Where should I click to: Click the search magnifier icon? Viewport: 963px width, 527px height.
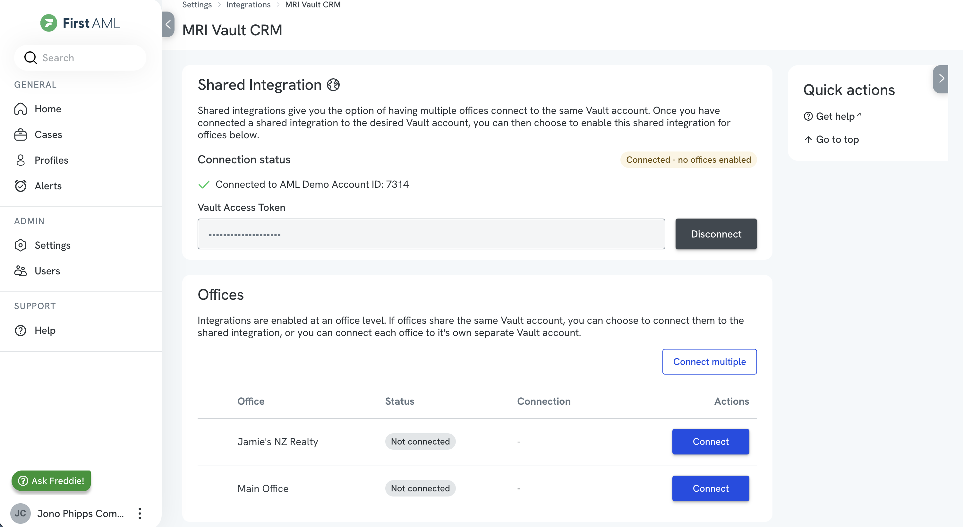[30, 58]
